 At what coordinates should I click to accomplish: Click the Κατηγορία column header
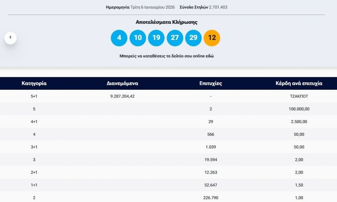click(x=34, y=83)
